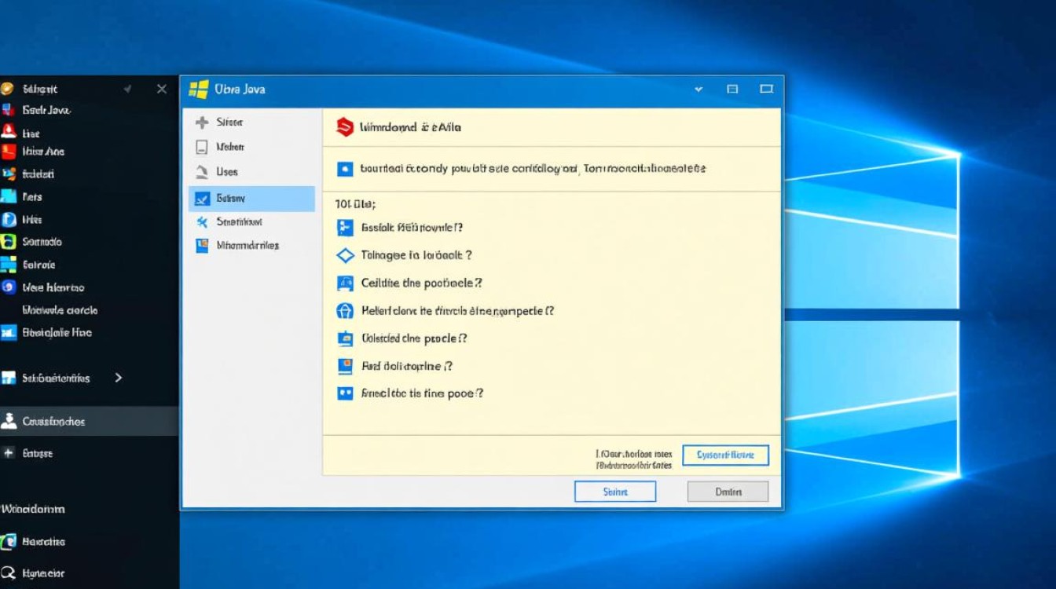1056x589 pixels.
Task: Expand the chevron dropdown in the dialog title bar
Action: (698, 90)
